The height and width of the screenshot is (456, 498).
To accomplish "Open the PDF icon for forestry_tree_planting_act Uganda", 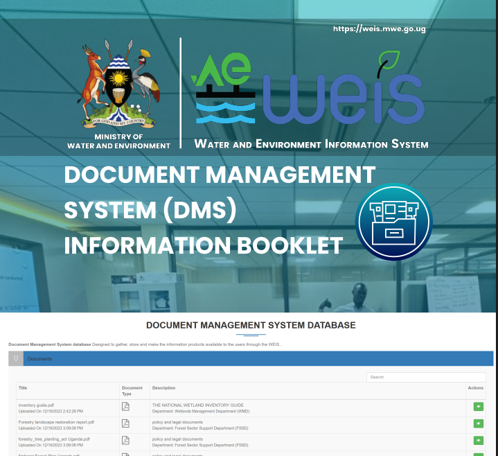I will click(x=125, y=440).
